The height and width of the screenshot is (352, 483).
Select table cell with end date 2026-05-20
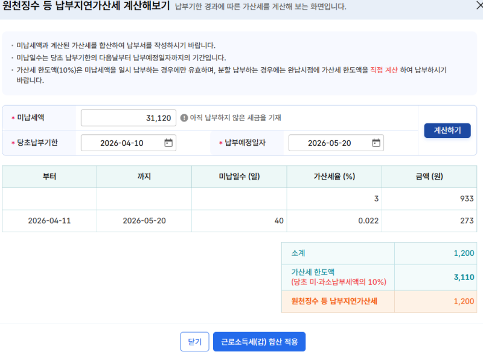pyautogui.click(x=144, y=221)
